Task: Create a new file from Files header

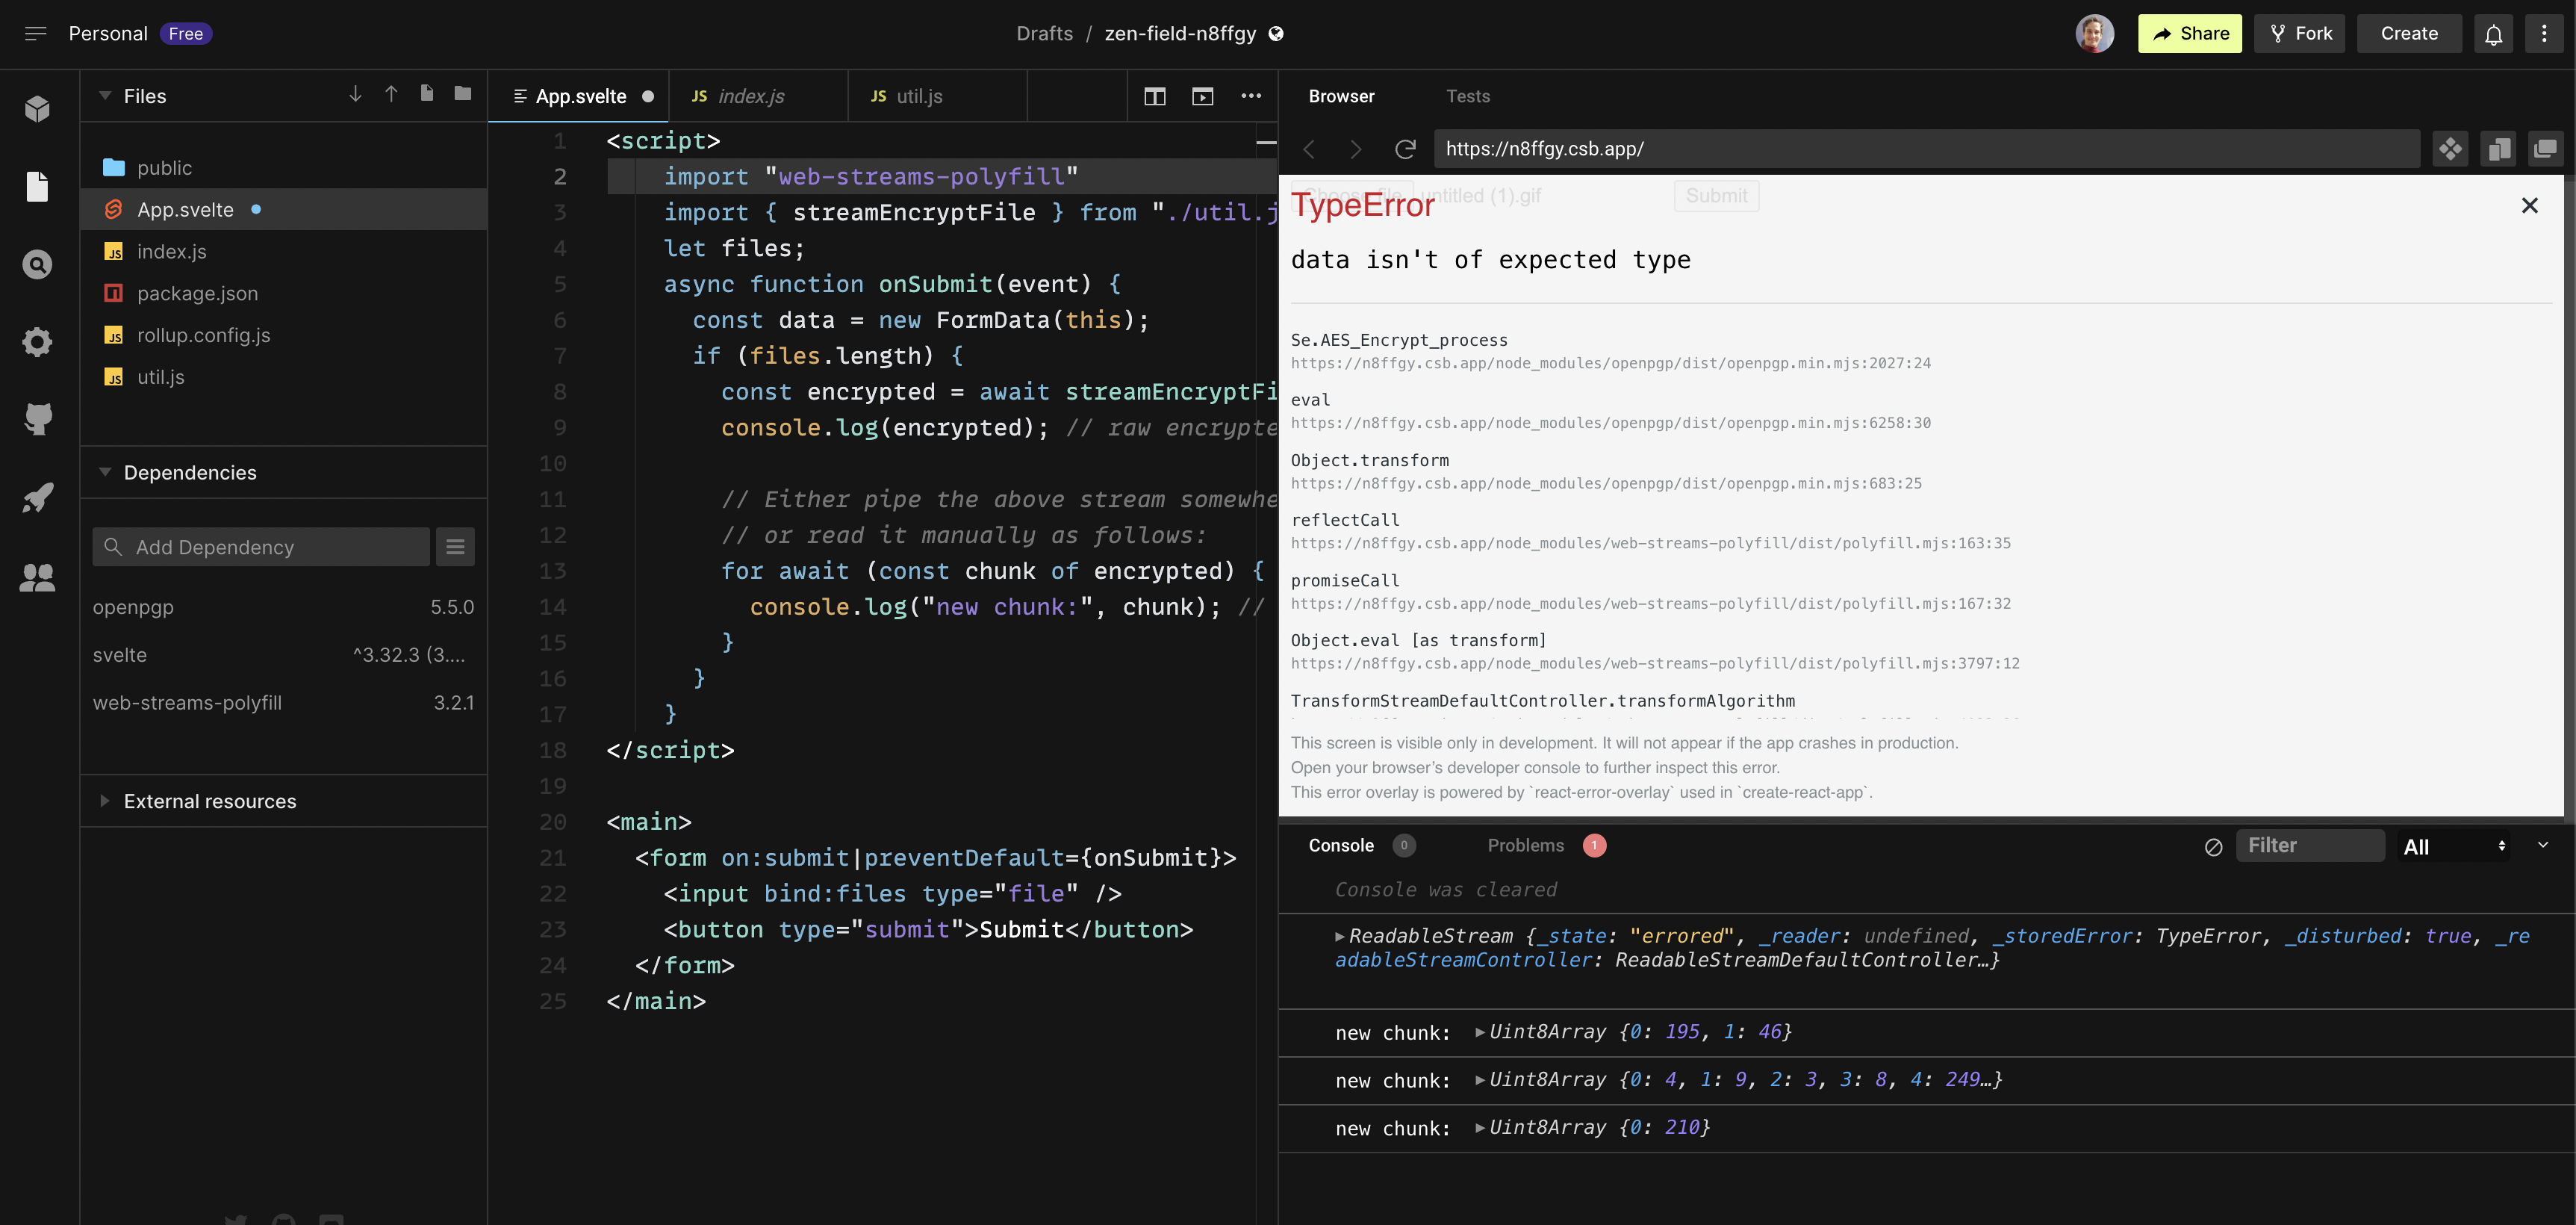Action: click(427, 93)
